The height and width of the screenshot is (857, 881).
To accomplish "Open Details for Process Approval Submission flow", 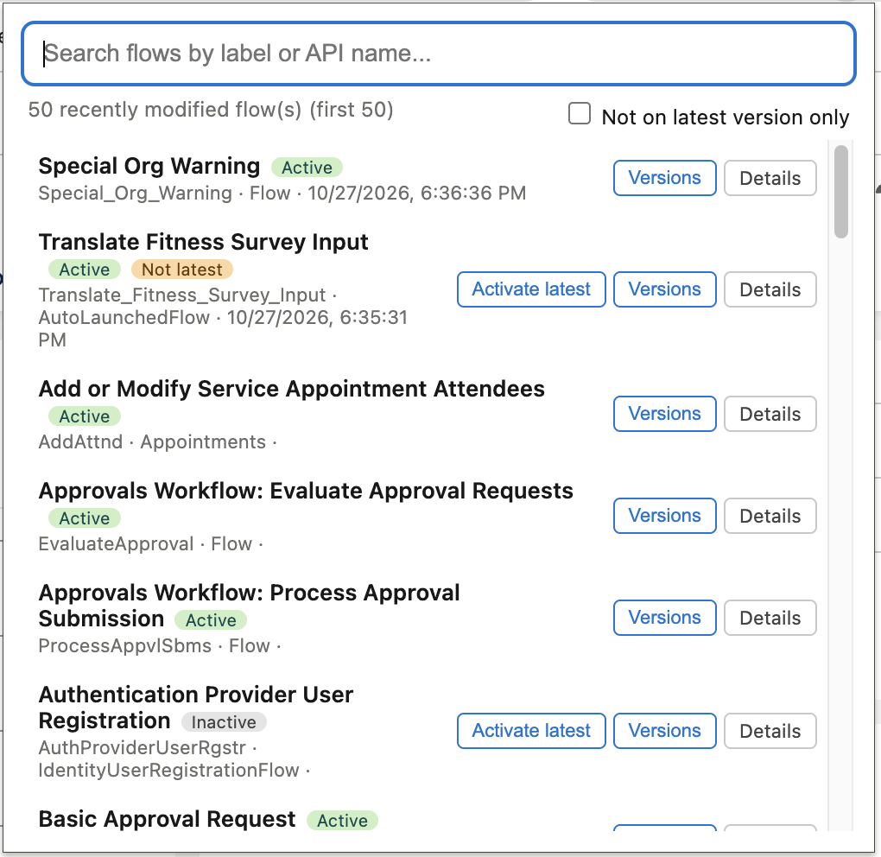I will (x=770, y=618).
